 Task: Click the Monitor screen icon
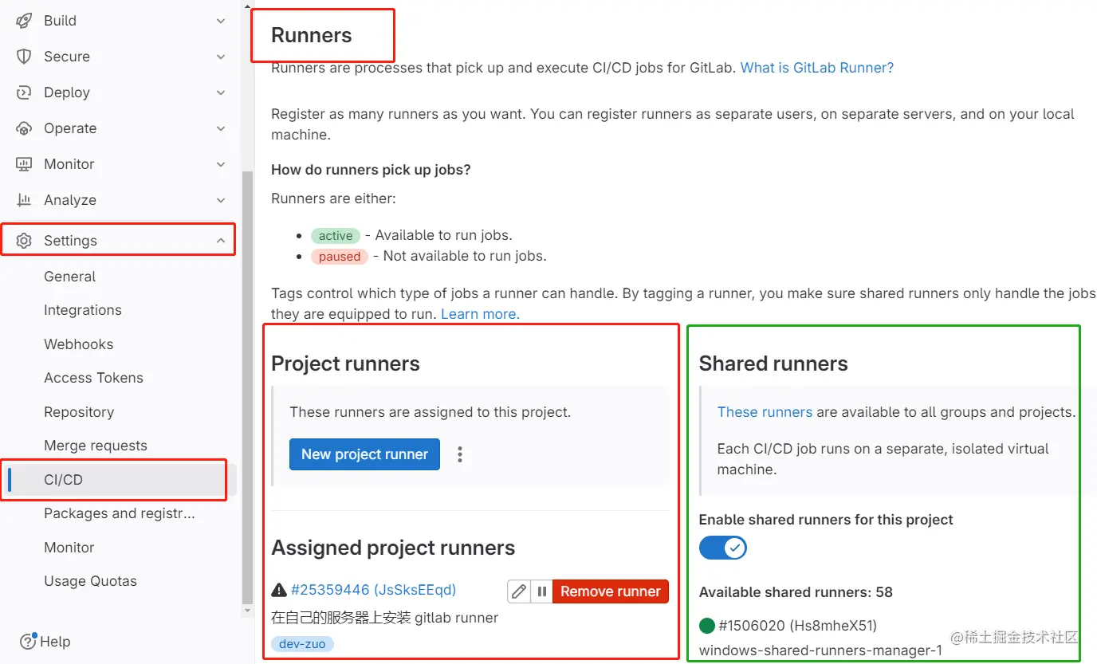click(24, 164)
